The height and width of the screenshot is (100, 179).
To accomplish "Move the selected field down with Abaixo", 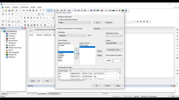I will pos(100,55).
